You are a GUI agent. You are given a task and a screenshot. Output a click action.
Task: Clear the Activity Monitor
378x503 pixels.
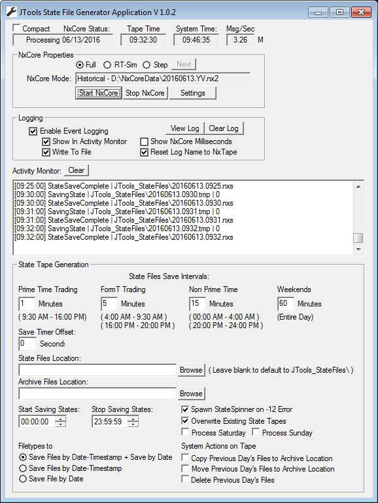pos(77,170)
